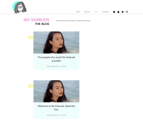Click the curly-haired avatar logo
Image resolution: width=143 pixels, height=134 pixels.
[x=20, y=8]
